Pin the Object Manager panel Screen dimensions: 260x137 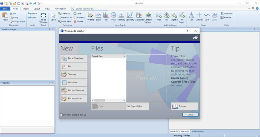[49, 29]
